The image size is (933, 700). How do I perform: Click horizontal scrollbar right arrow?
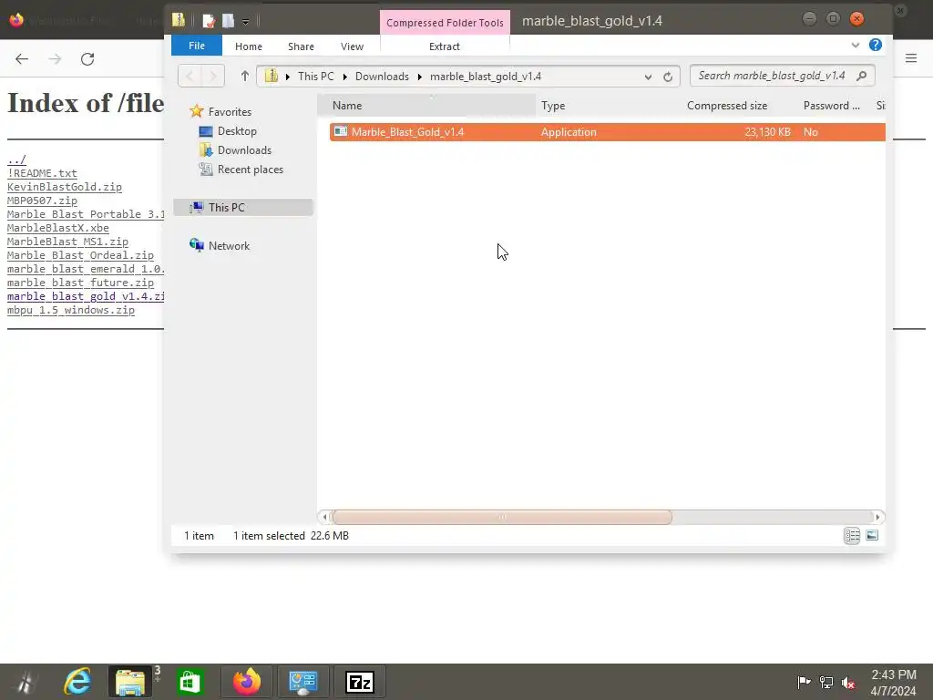point(877,518)
